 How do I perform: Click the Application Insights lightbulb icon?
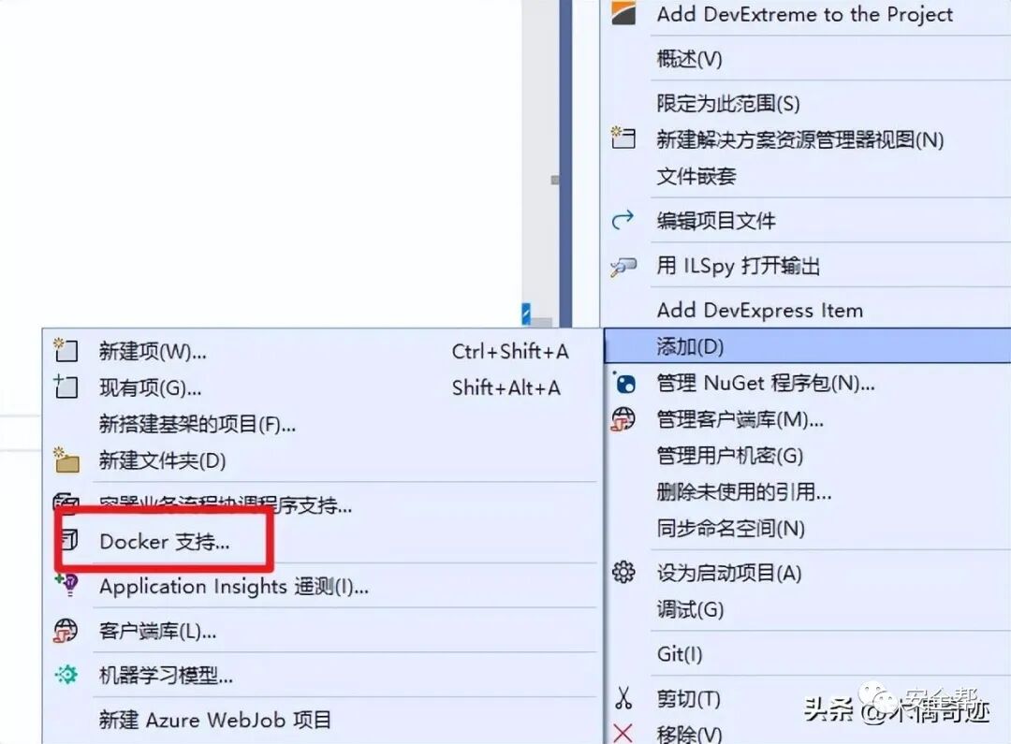pos(67,584)
